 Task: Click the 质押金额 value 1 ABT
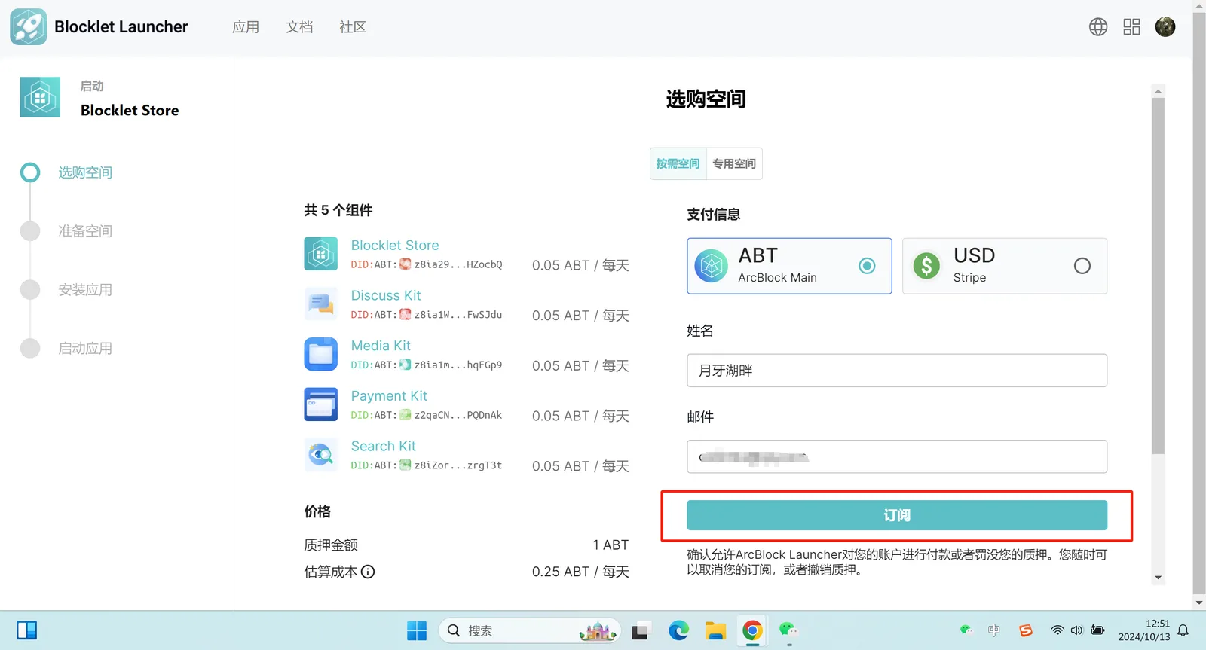click(611, 545)
